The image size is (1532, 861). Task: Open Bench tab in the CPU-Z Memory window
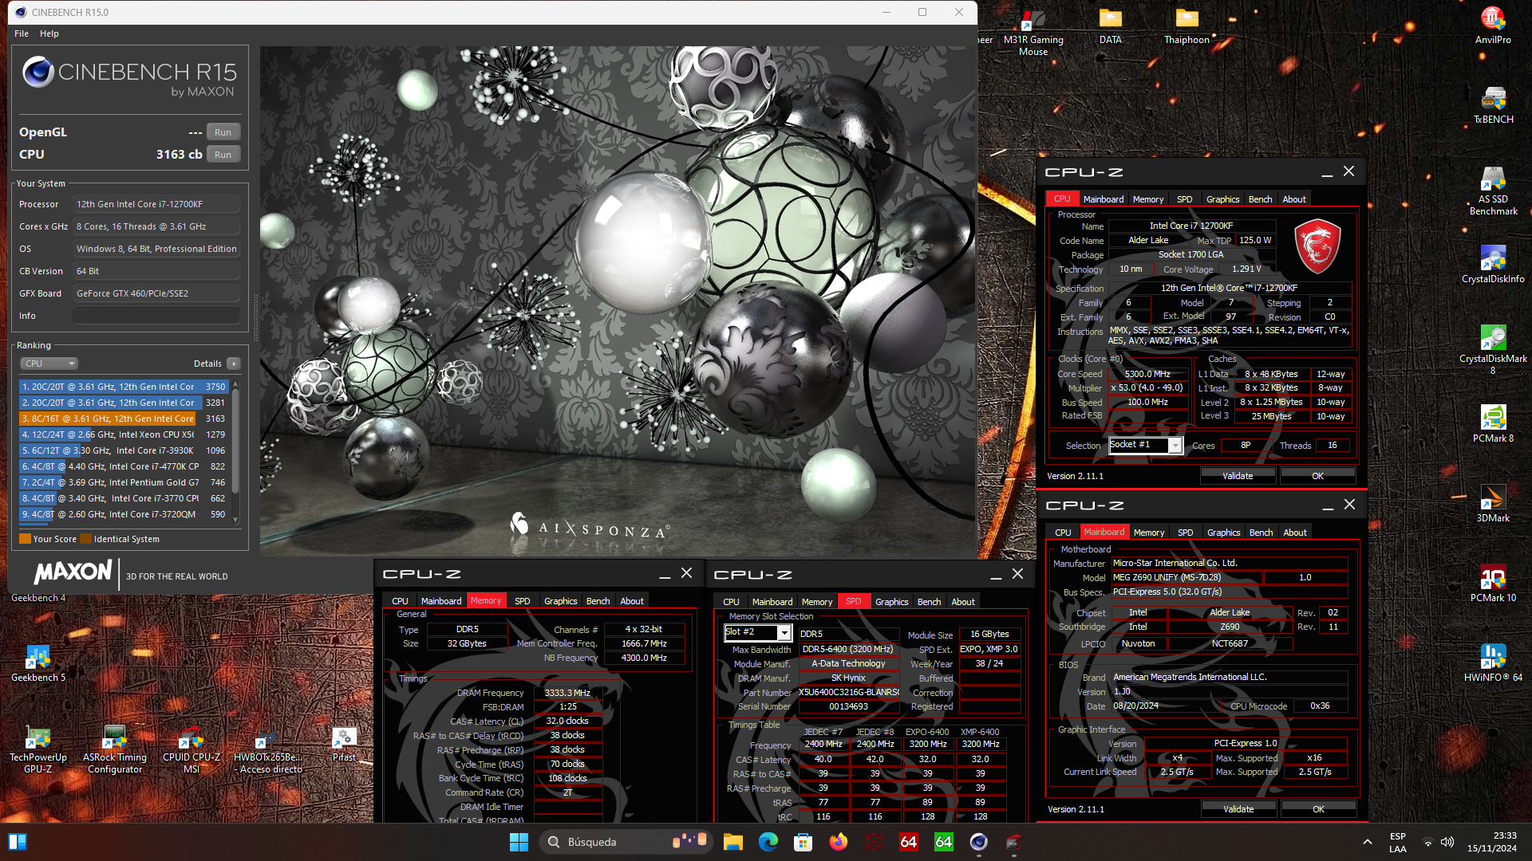click(x=598, y=601)
